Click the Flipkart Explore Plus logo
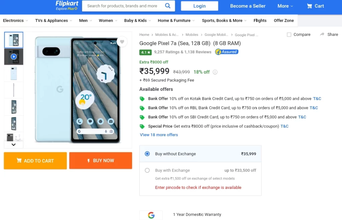The height and width of the screenshot is (220, 342). [x=67, y=6]
